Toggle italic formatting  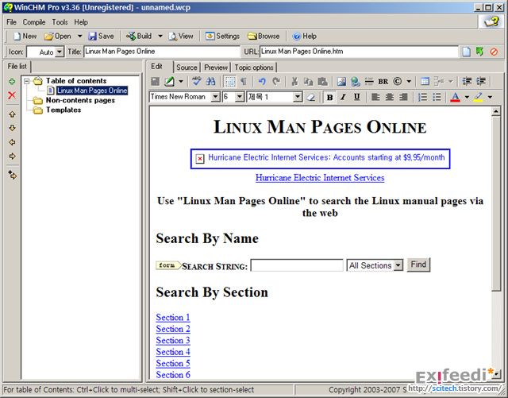[x=343, y=97]
